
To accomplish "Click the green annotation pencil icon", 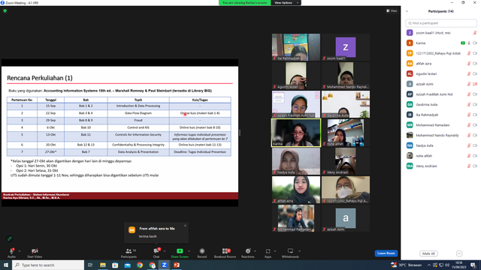I will pyautogui.click(x=10, y=238).
